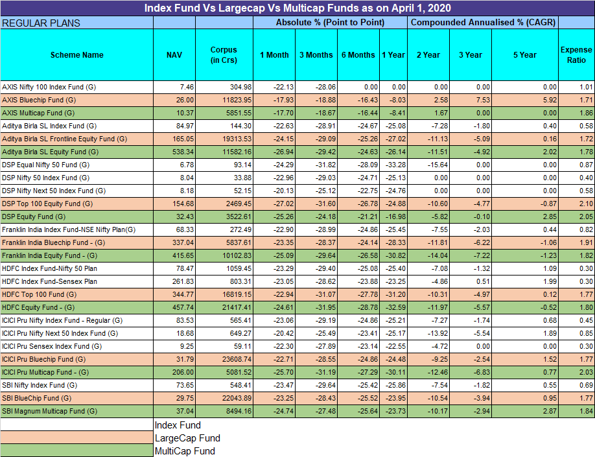Click the peach LargeCap Fund legend swatch
The image size is (595, 457).
coord(76,438)
